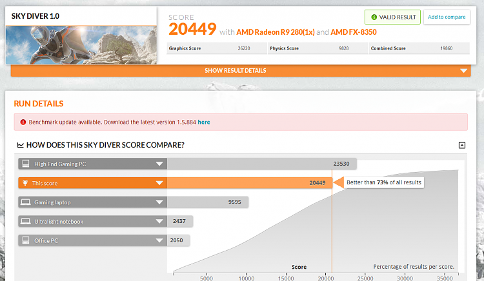Click the Gaming laptop icon
The width and height of the screenshot is (484, 281).
26,202
